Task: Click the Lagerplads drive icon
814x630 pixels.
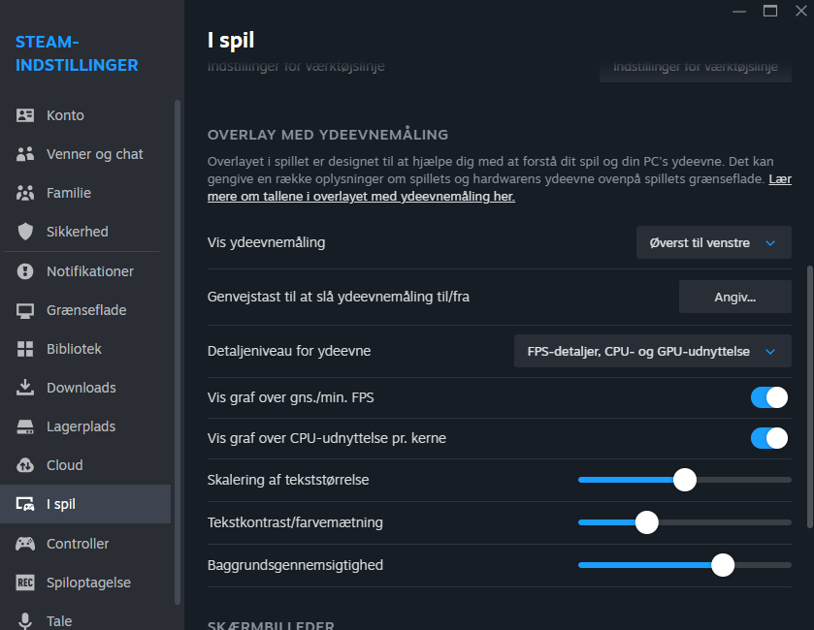Action: [25, 426]
